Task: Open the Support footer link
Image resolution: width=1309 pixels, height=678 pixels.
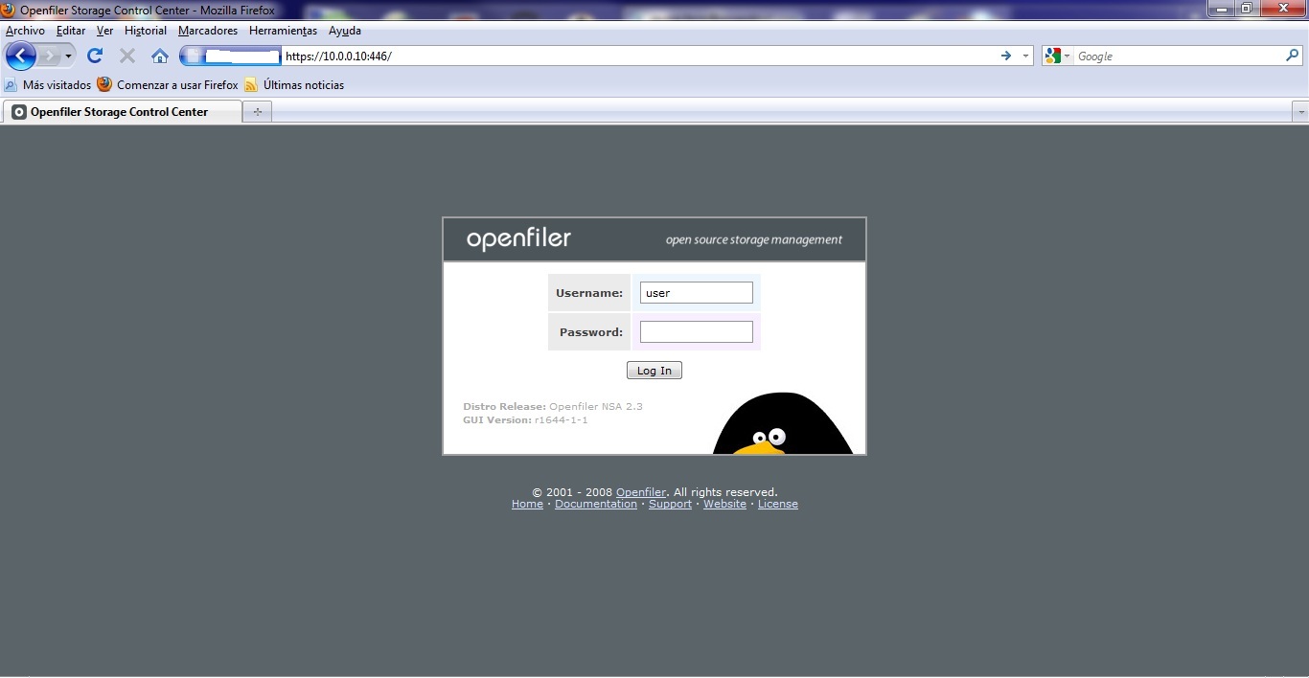Action: pyautogui.click(x=670, y=504)
